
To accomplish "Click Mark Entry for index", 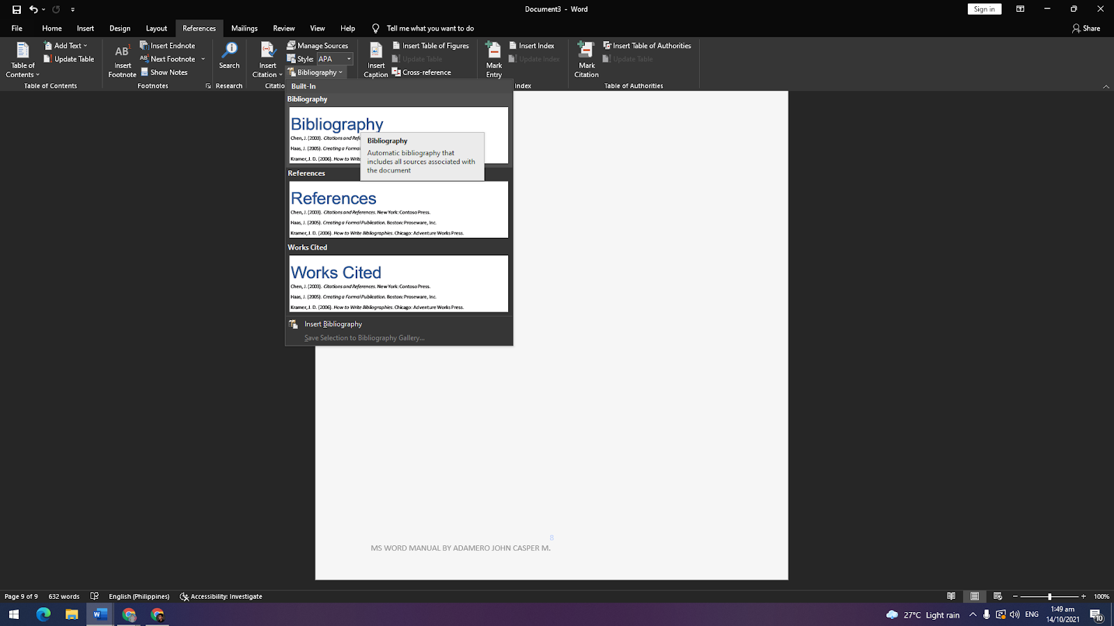I will point(494,59).
